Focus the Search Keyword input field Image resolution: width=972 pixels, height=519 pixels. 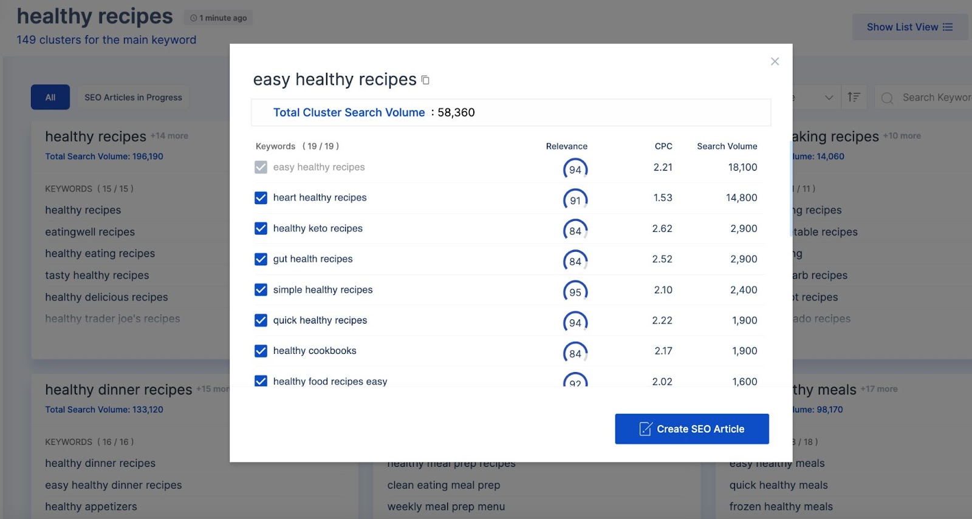(x=936, y=97)
